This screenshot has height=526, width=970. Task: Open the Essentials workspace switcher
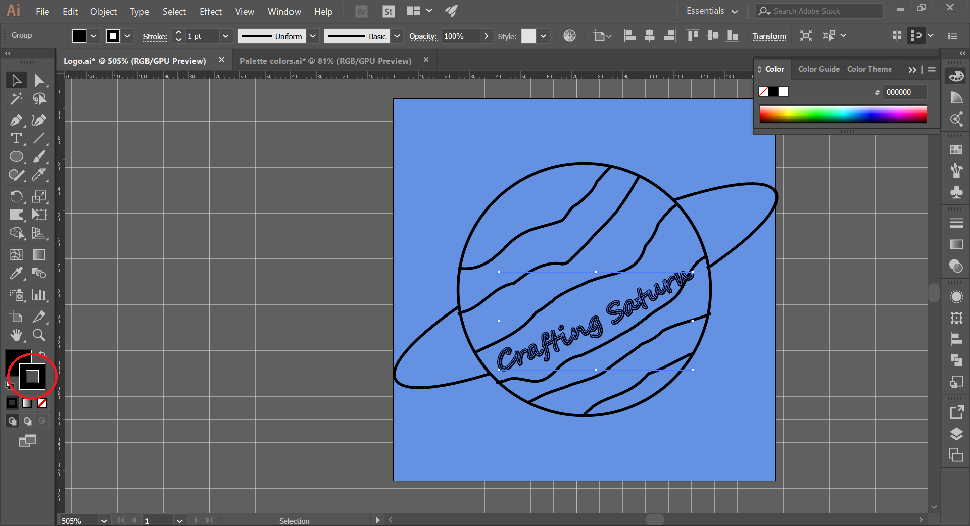[712, 11]
